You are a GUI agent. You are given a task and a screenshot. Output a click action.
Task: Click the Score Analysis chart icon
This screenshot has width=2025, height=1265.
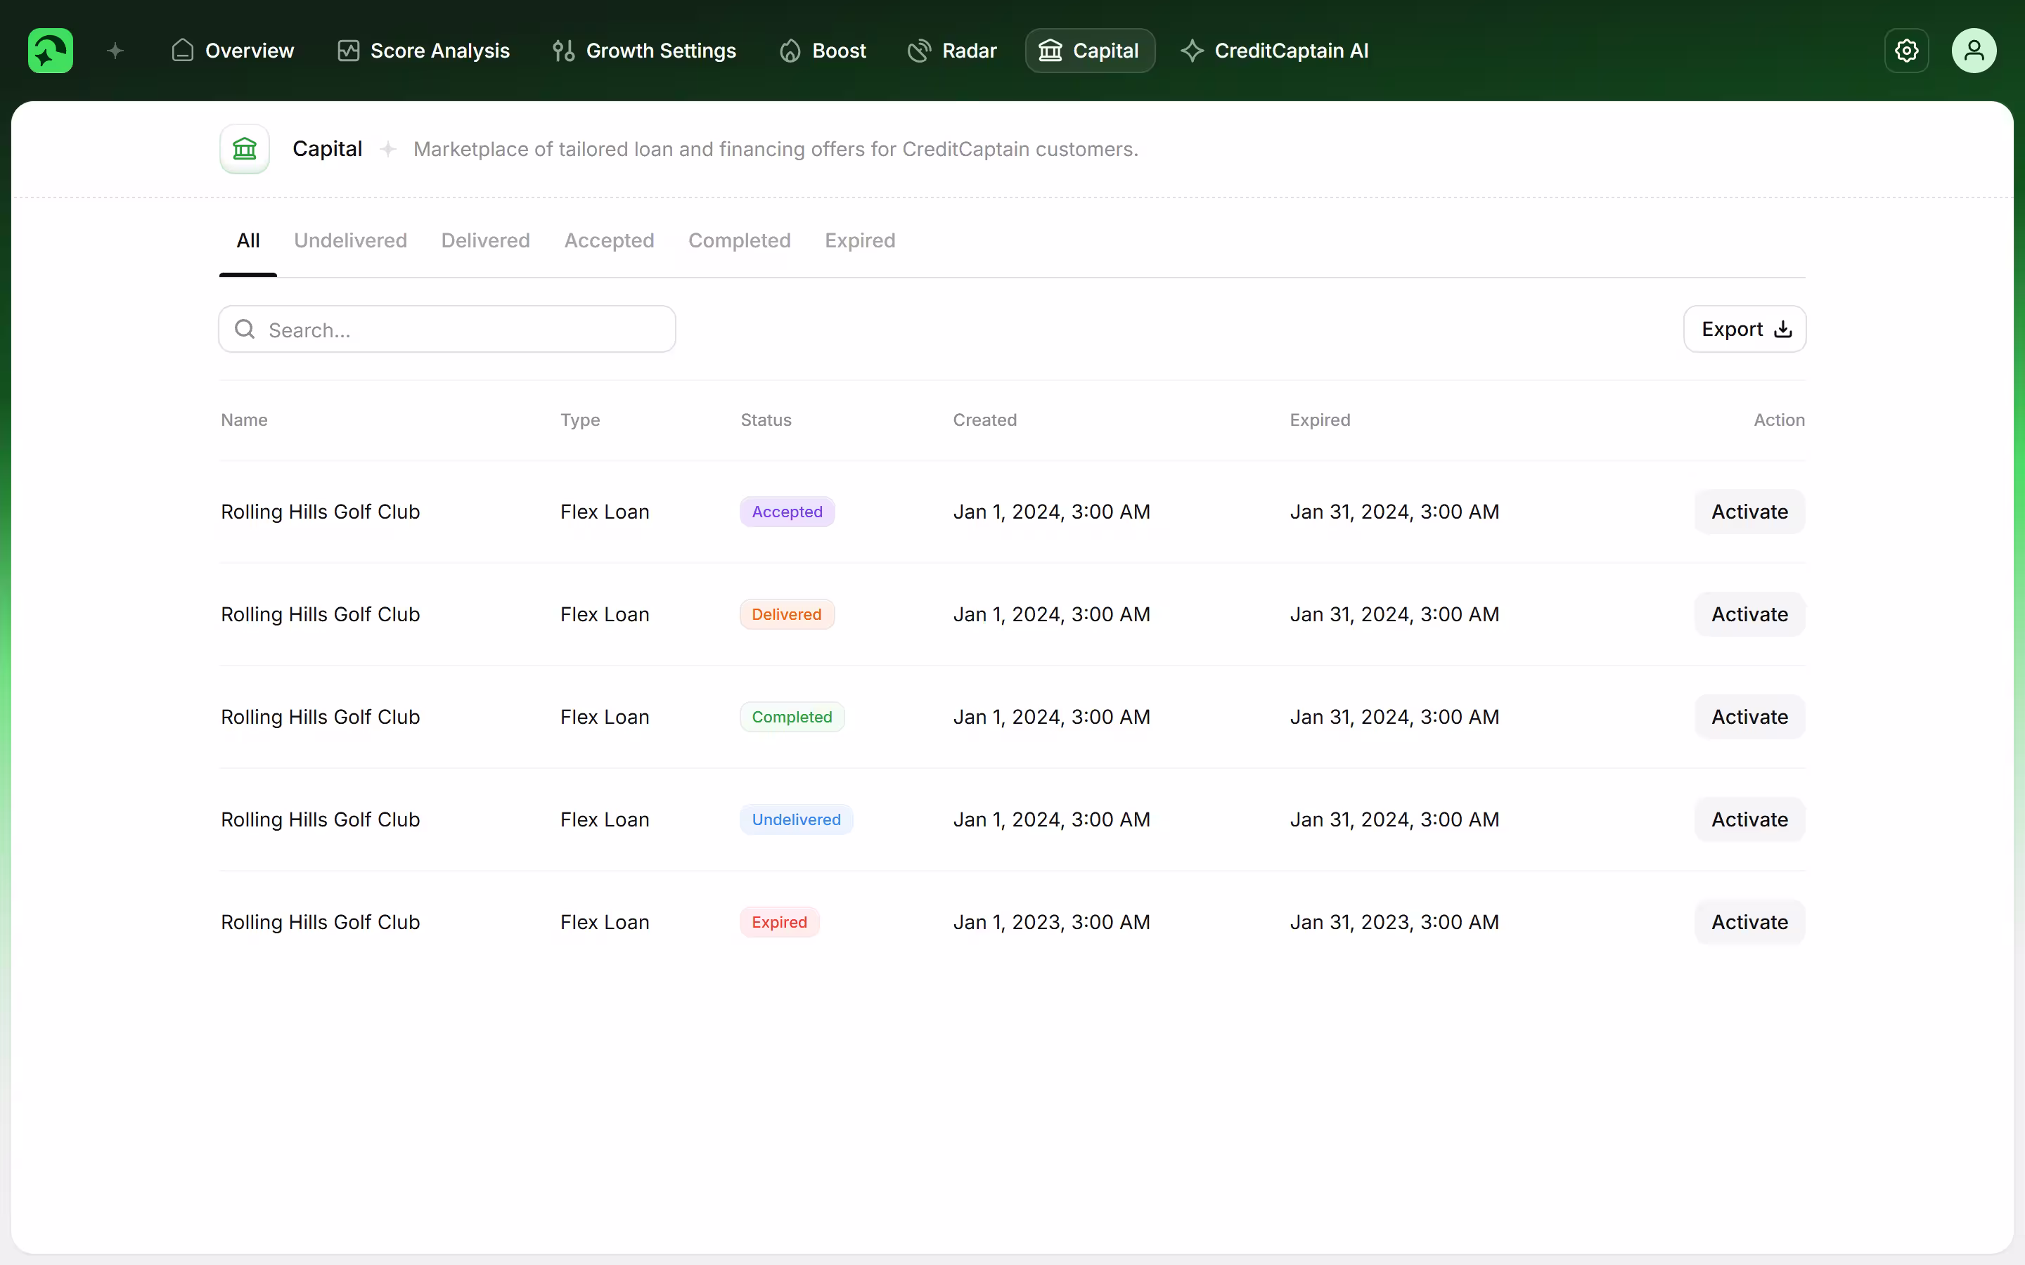(x=348, y=51)
